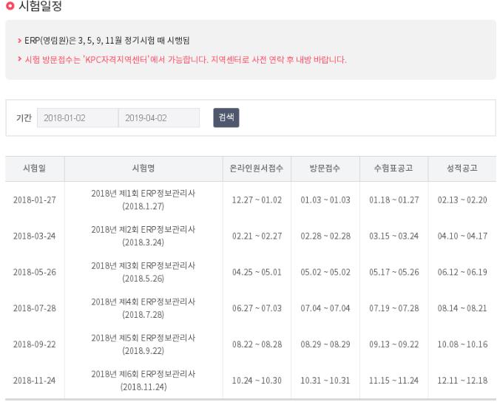Click the 시험명 column header

143,169
